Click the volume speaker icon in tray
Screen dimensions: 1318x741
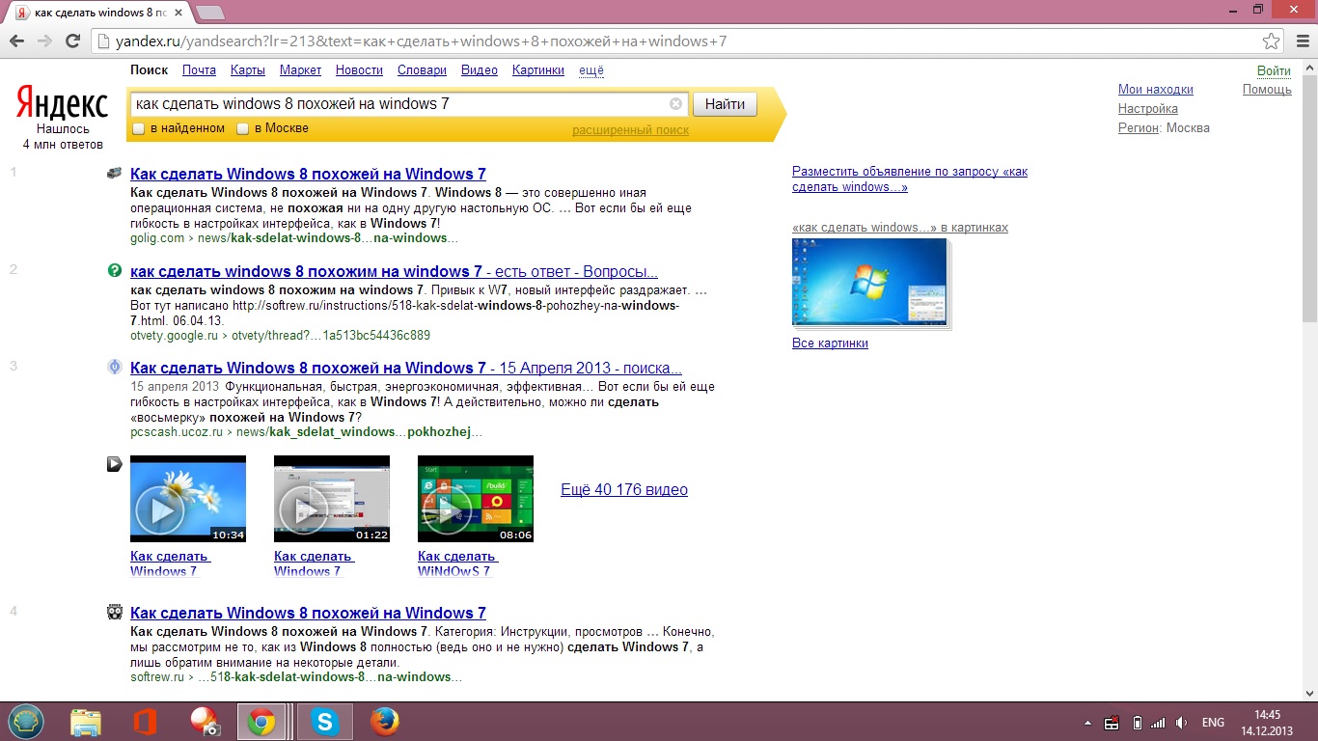[x=1182, y=723]
